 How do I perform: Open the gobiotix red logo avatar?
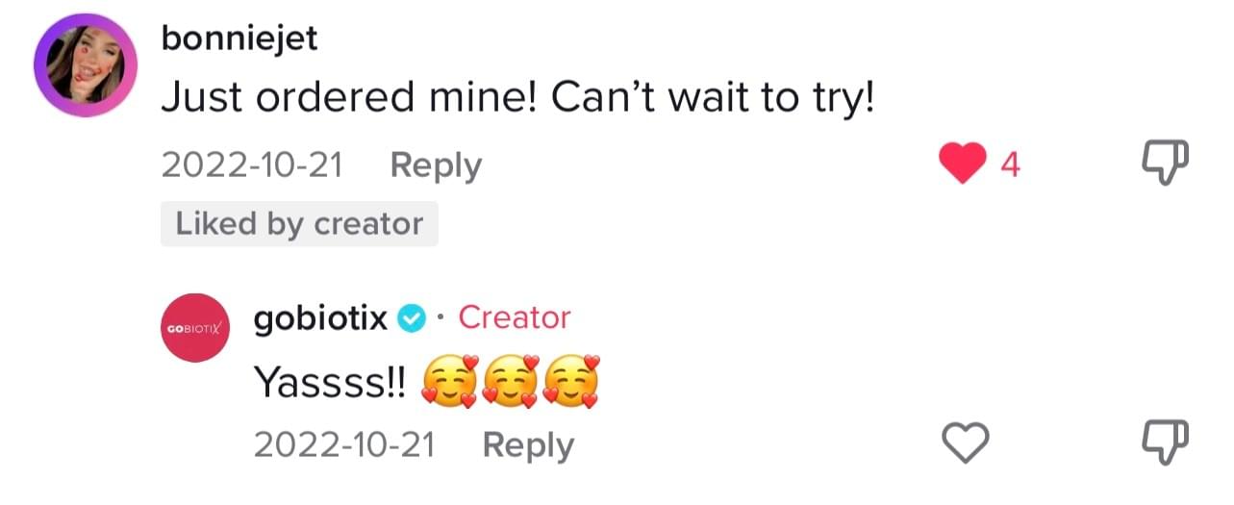point(193,328)
